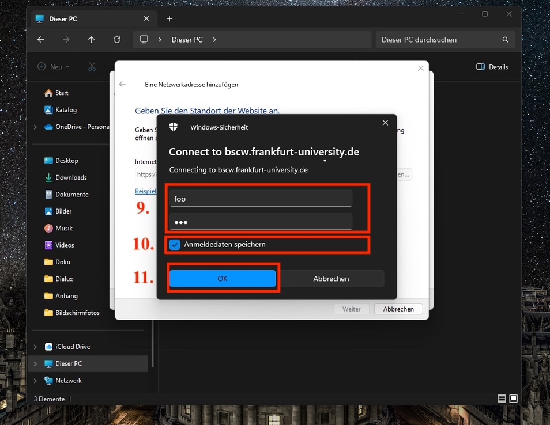The height and width of the screenshot is (425, 550).
Task: Switch to details list view
Action: pyautogui.click(x=502, y=399)
